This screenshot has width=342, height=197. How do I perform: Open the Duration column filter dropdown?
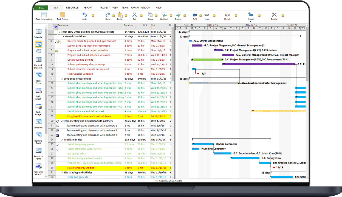click(135, 27)
